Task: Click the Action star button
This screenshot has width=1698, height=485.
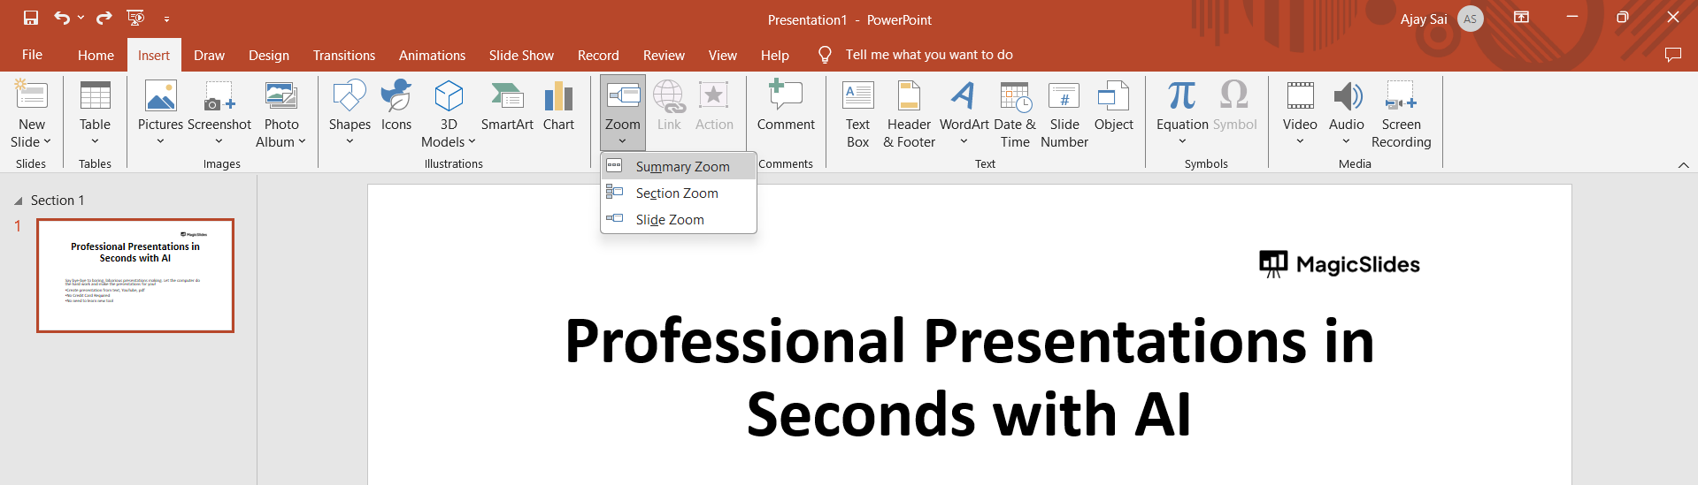Action: [x=714, y=106]
